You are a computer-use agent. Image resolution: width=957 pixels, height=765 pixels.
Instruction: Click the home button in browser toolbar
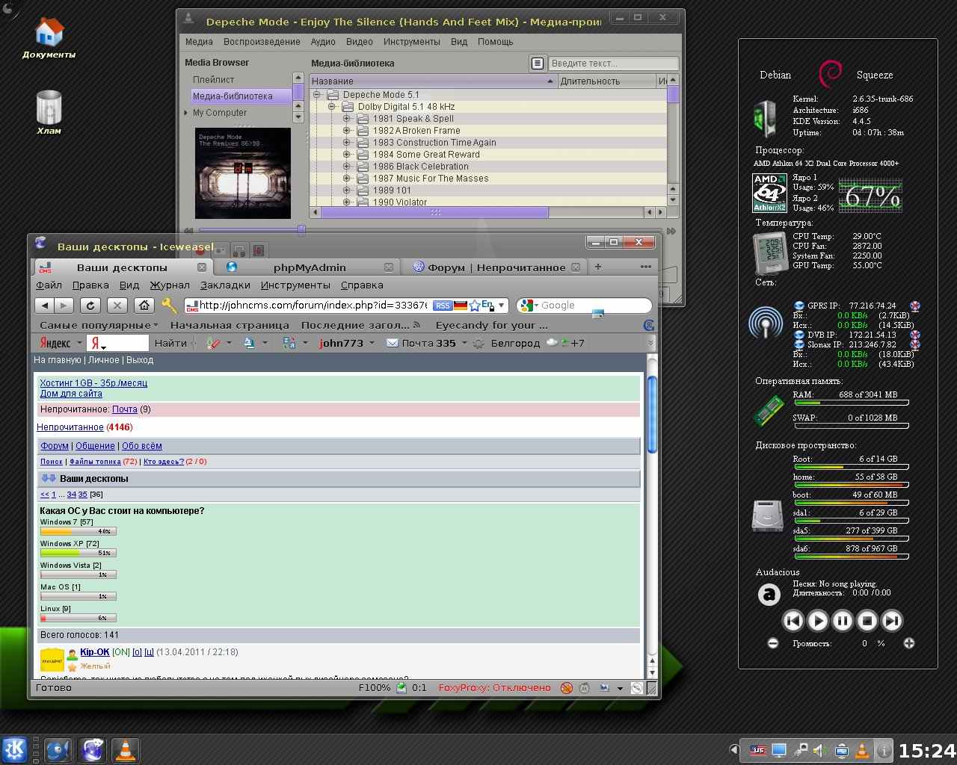coord(144,305)
